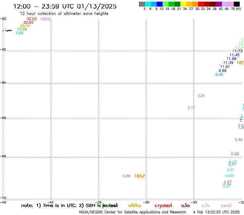The image size is (244, 215).
Task: Click the longitude axis label -39
Action: 98,202
